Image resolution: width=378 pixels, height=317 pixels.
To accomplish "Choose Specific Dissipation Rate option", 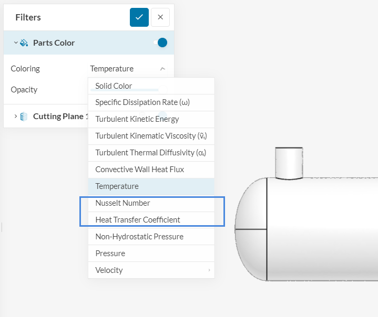I will pyautogui.click(x=142, y=102).
